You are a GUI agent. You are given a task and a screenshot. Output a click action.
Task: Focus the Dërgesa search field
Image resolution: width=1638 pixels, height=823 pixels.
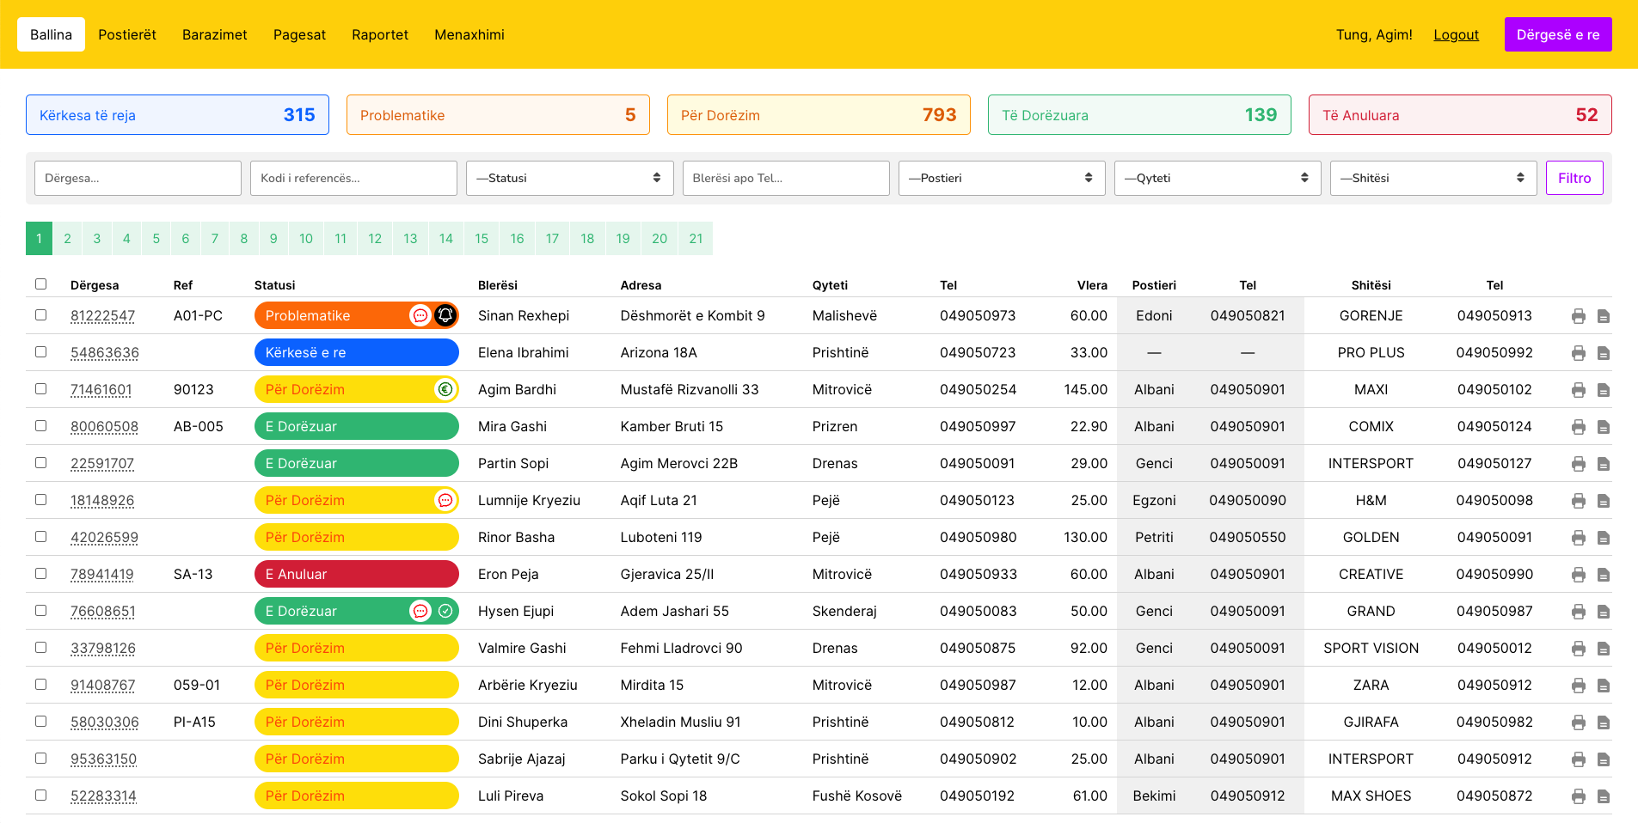coord(138,178)
